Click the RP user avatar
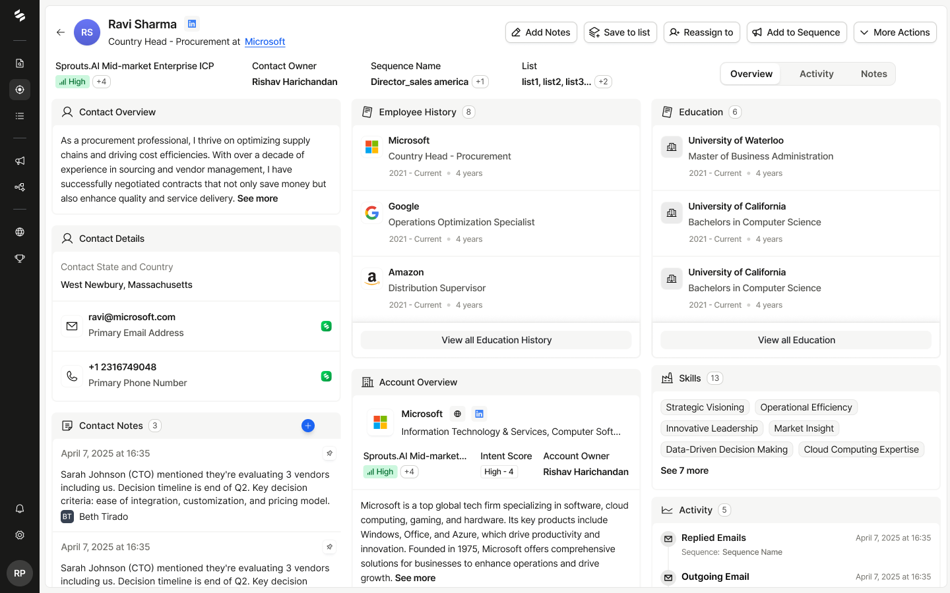The image size is (950, 593). click(x=20, y=573)
